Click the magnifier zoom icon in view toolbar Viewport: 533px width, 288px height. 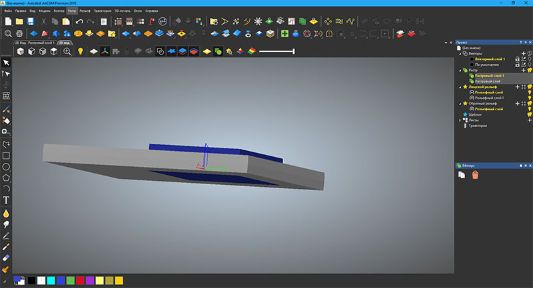[x=67, y=52]
